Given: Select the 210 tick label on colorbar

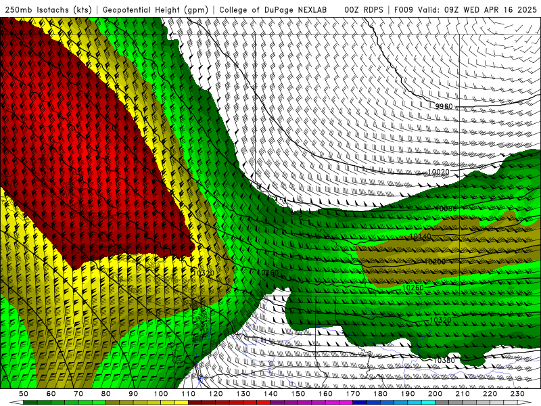Looking at the screenshot, I should click(x=463, y=394).
